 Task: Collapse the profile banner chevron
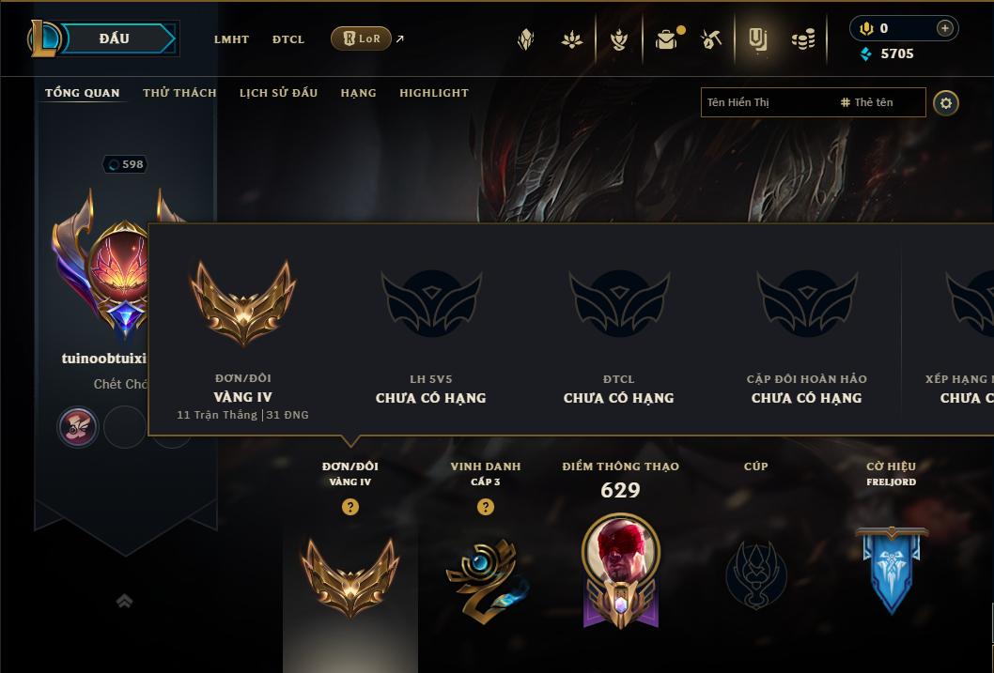(124, 600)
